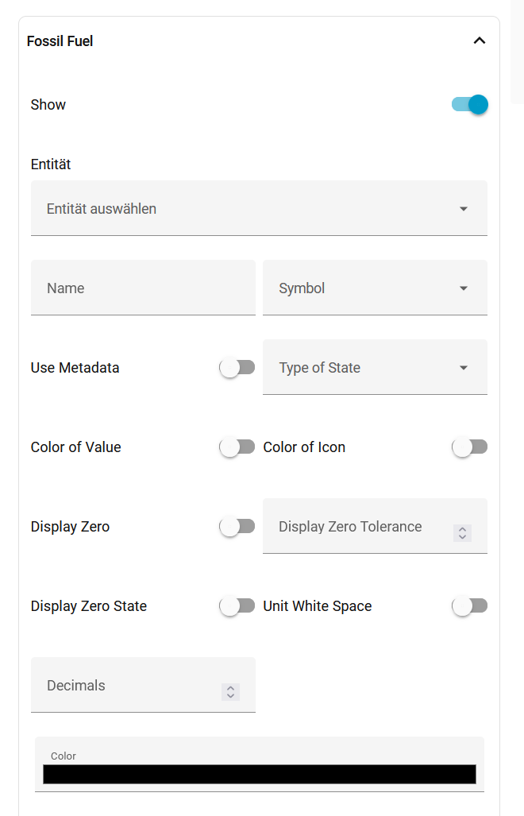Click the Entität dropdown arrow icon
This screenshot has height=816, width=524.
point(464,209)
